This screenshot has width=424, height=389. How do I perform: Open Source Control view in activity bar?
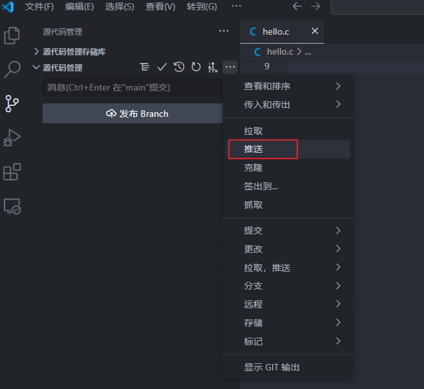coord(12,103)
